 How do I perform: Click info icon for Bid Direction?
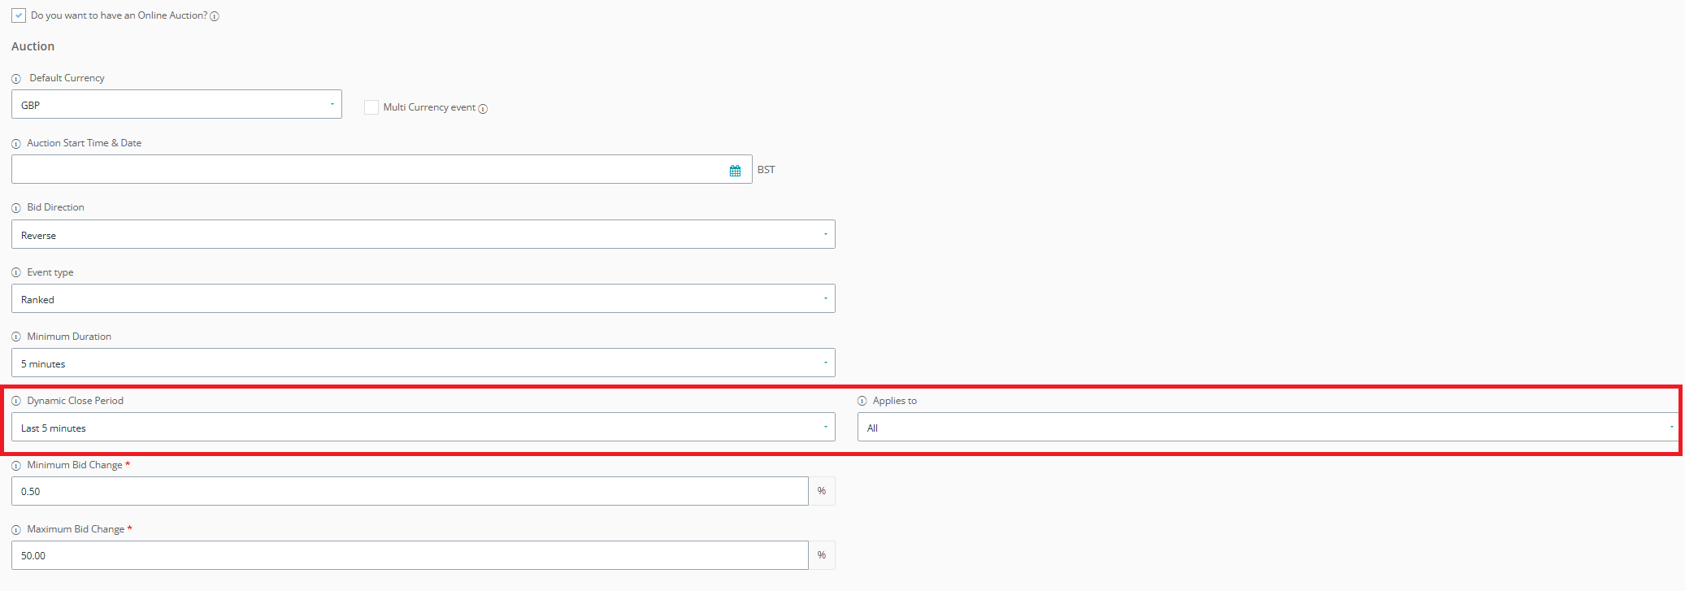[x=16, y=208]
